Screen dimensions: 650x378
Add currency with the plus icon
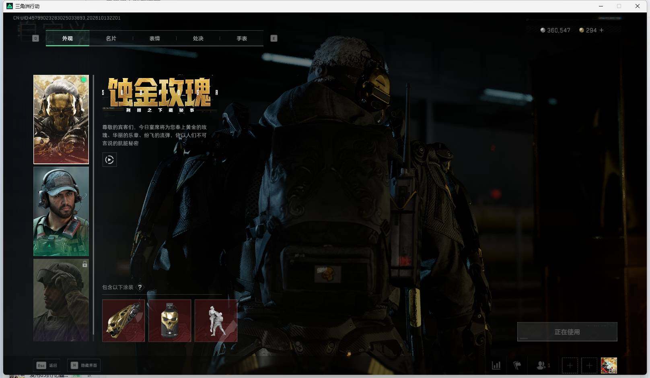tap(601, 30)
